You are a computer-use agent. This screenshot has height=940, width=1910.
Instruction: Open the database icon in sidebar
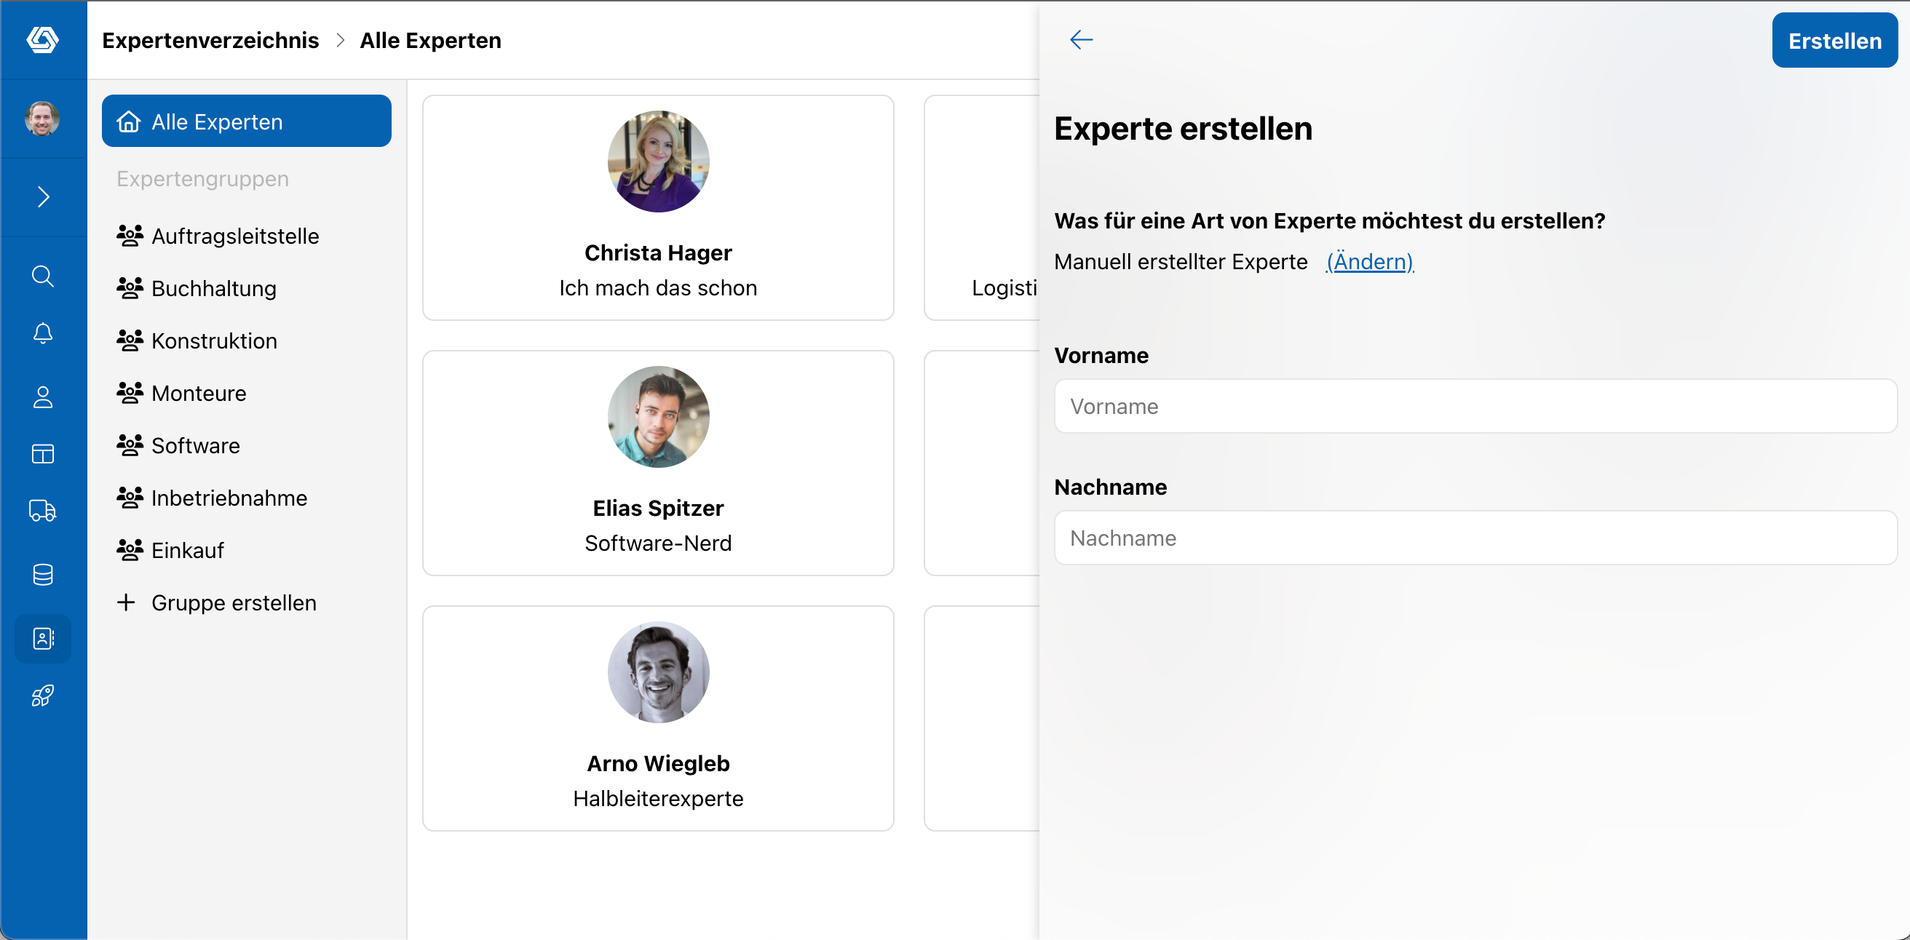tap(43, 575)
